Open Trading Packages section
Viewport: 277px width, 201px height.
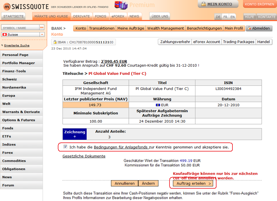pos(238,42)
